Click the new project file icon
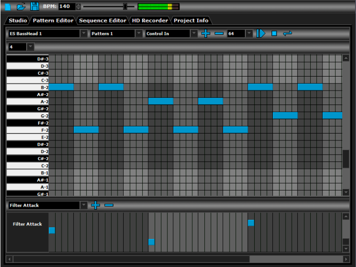Image resolution: width=356 pixels, height=267 pixels. point(7,7)
